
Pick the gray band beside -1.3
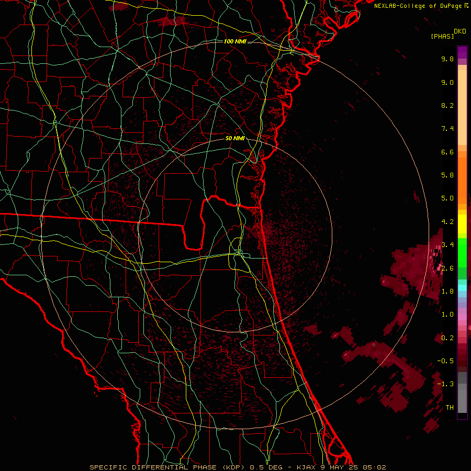coord(462,386)
